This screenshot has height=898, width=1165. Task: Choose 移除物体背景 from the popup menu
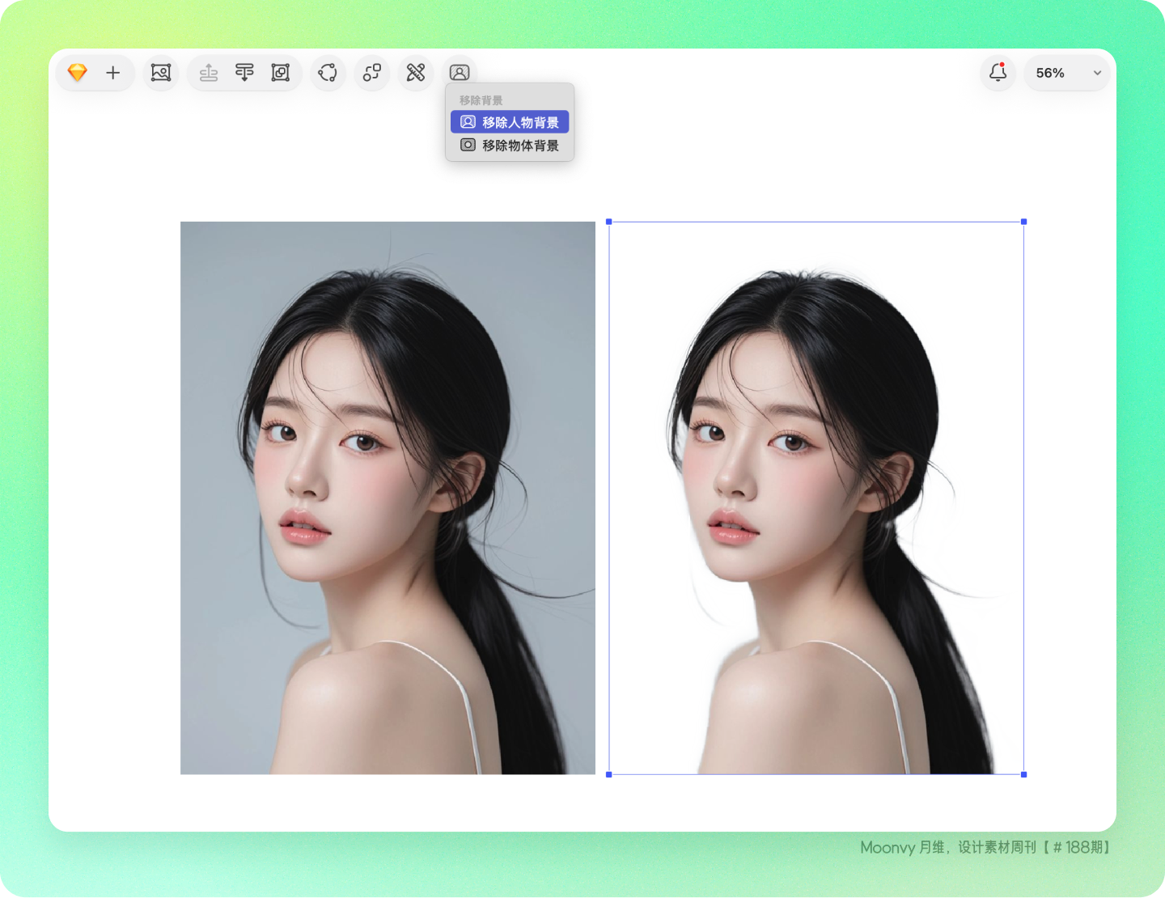pos(510,146)
